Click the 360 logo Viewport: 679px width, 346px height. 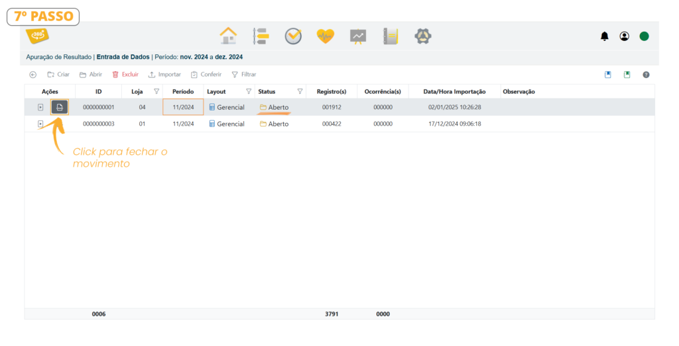click(37, 36)
